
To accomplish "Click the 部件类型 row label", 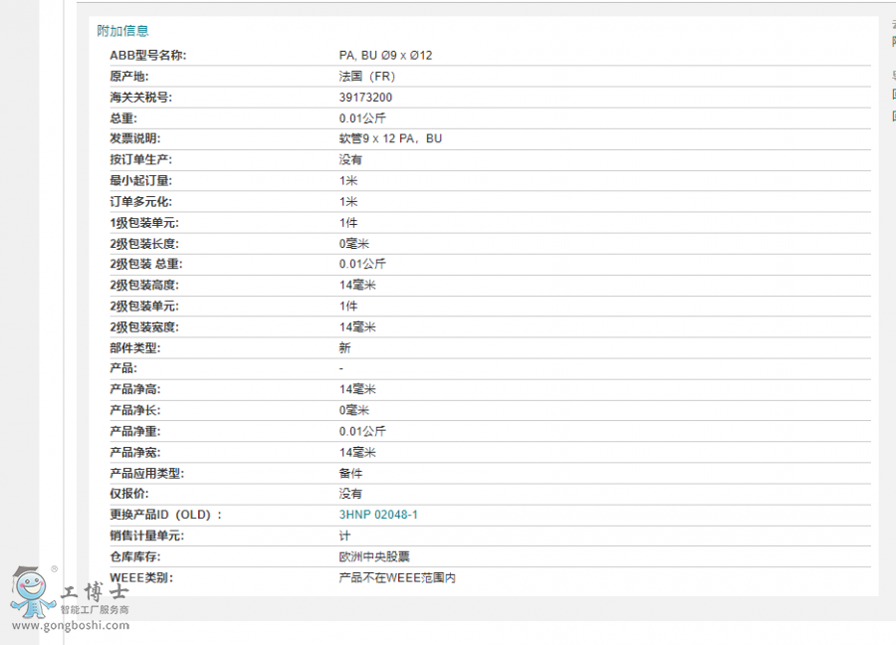I will [x=134, y=348].
